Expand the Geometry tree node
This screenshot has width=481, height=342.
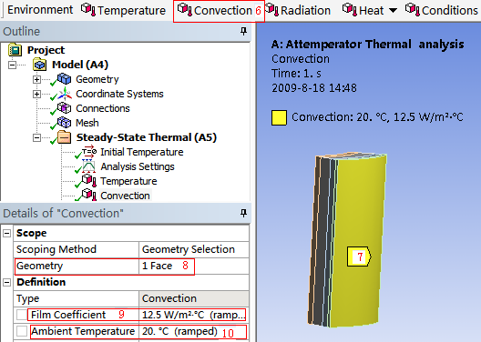pos(36,80)
